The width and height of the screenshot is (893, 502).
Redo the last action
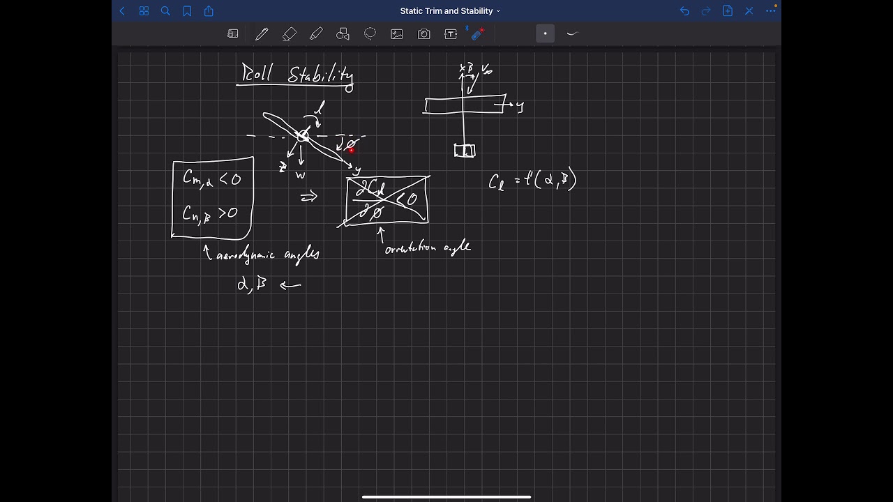706,11
